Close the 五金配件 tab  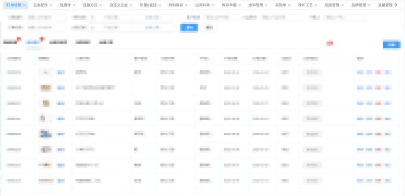coord(51,5)
